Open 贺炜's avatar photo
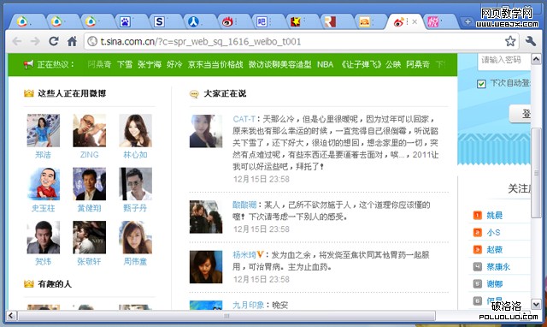The height and width of the screenshot is (327, 547). [x=44, y=237]
